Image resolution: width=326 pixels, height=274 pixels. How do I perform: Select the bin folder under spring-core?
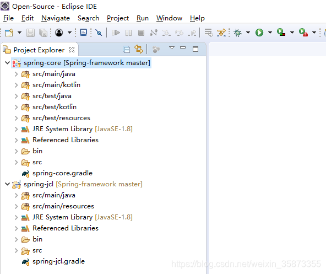pos(37,151)
